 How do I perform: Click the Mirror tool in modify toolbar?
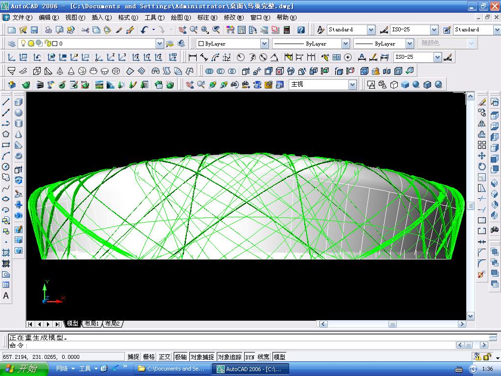(482, 123)
